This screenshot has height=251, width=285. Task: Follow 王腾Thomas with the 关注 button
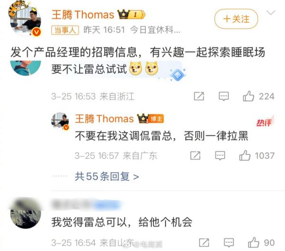click(x=236, y=19)
